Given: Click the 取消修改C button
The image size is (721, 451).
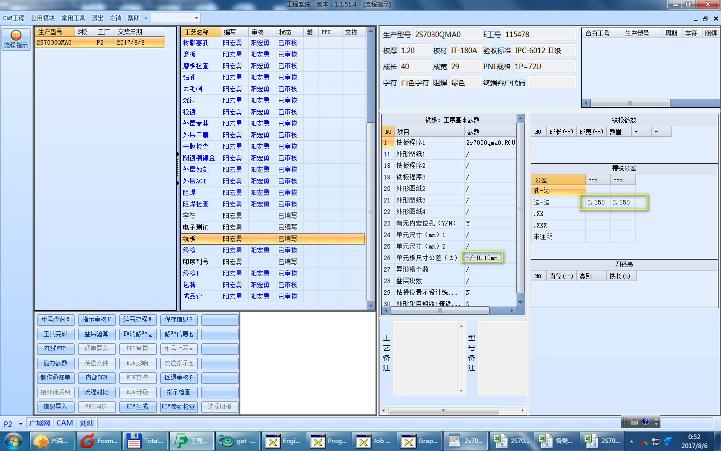Looking at the screenshot, I should point(138,334).
